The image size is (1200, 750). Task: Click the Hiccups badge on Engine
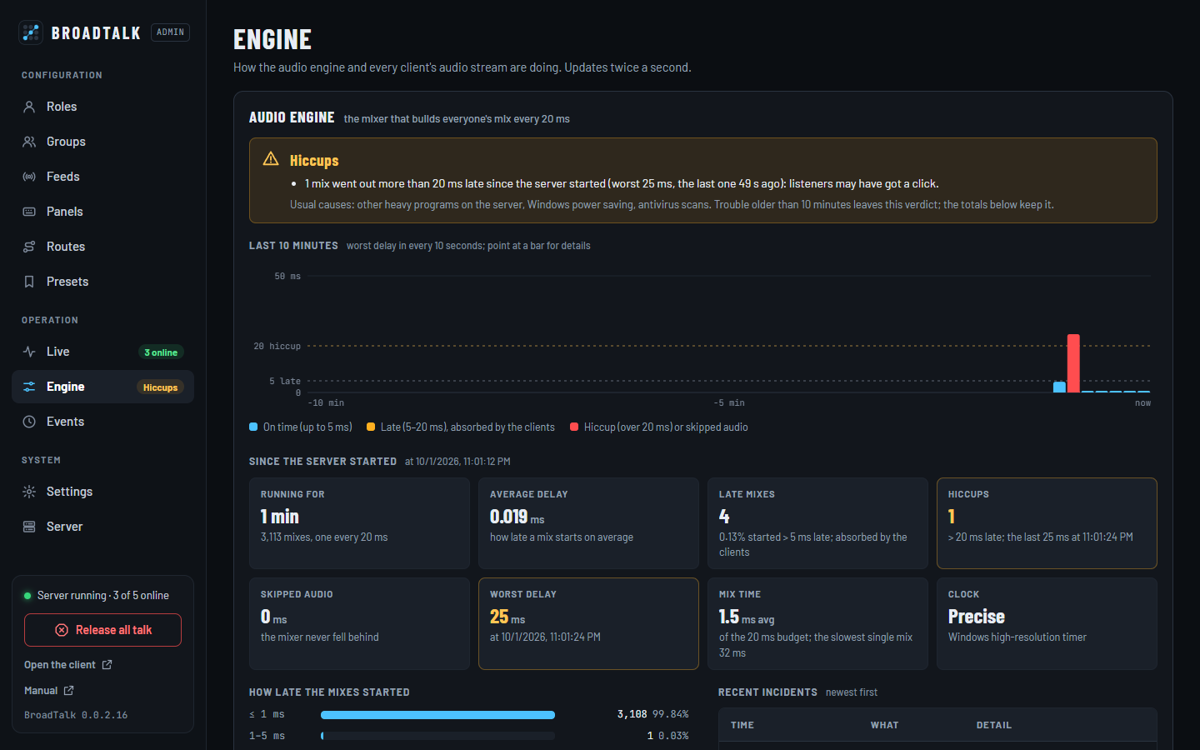point(160,387)
